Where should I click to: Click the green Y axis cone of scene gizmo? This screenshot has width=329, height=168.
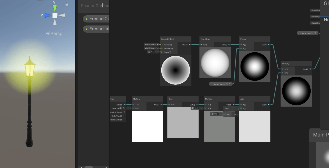point(55,8)
